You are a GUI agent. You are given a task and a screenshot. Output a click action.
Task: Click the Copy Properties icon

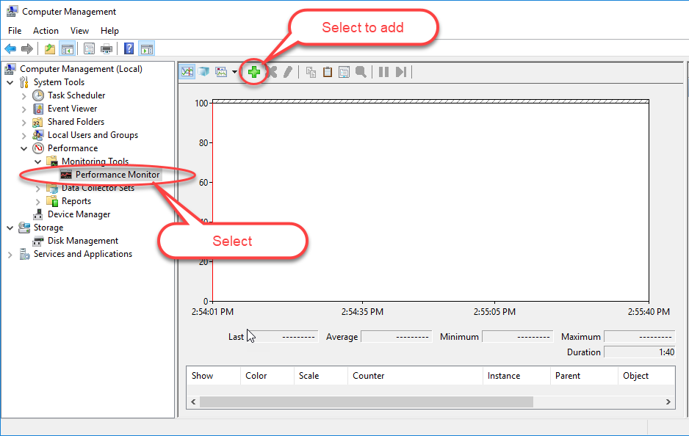pos(311,72)
